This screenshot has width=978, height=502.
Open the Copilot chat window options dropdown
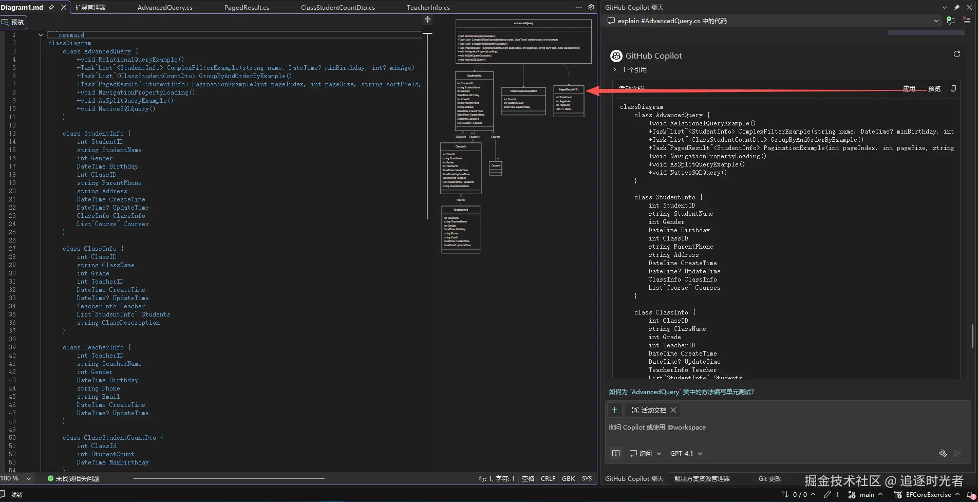point(944,7)
